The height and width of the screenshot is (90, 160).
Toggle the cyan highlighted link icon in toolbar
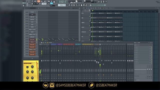point(51,3)
